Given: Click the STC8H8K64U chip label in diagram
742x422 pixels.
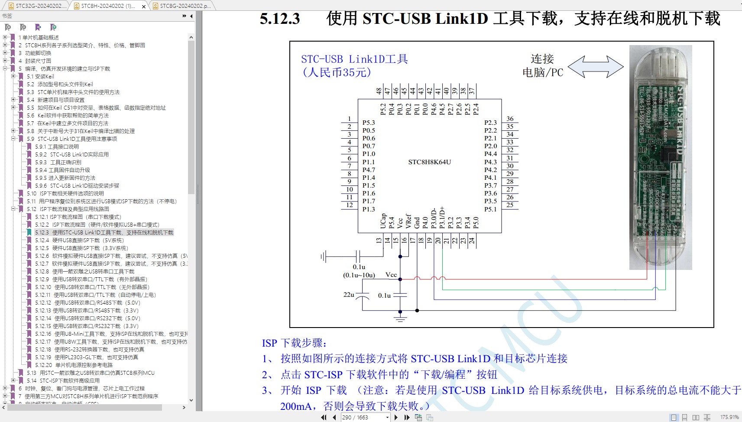Looking at the screenshot, I should pos(429,162).
